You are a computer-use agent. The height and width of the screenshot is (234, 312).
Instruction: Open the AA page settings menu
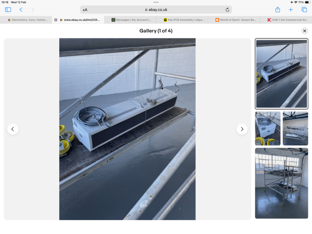point(85,10)
